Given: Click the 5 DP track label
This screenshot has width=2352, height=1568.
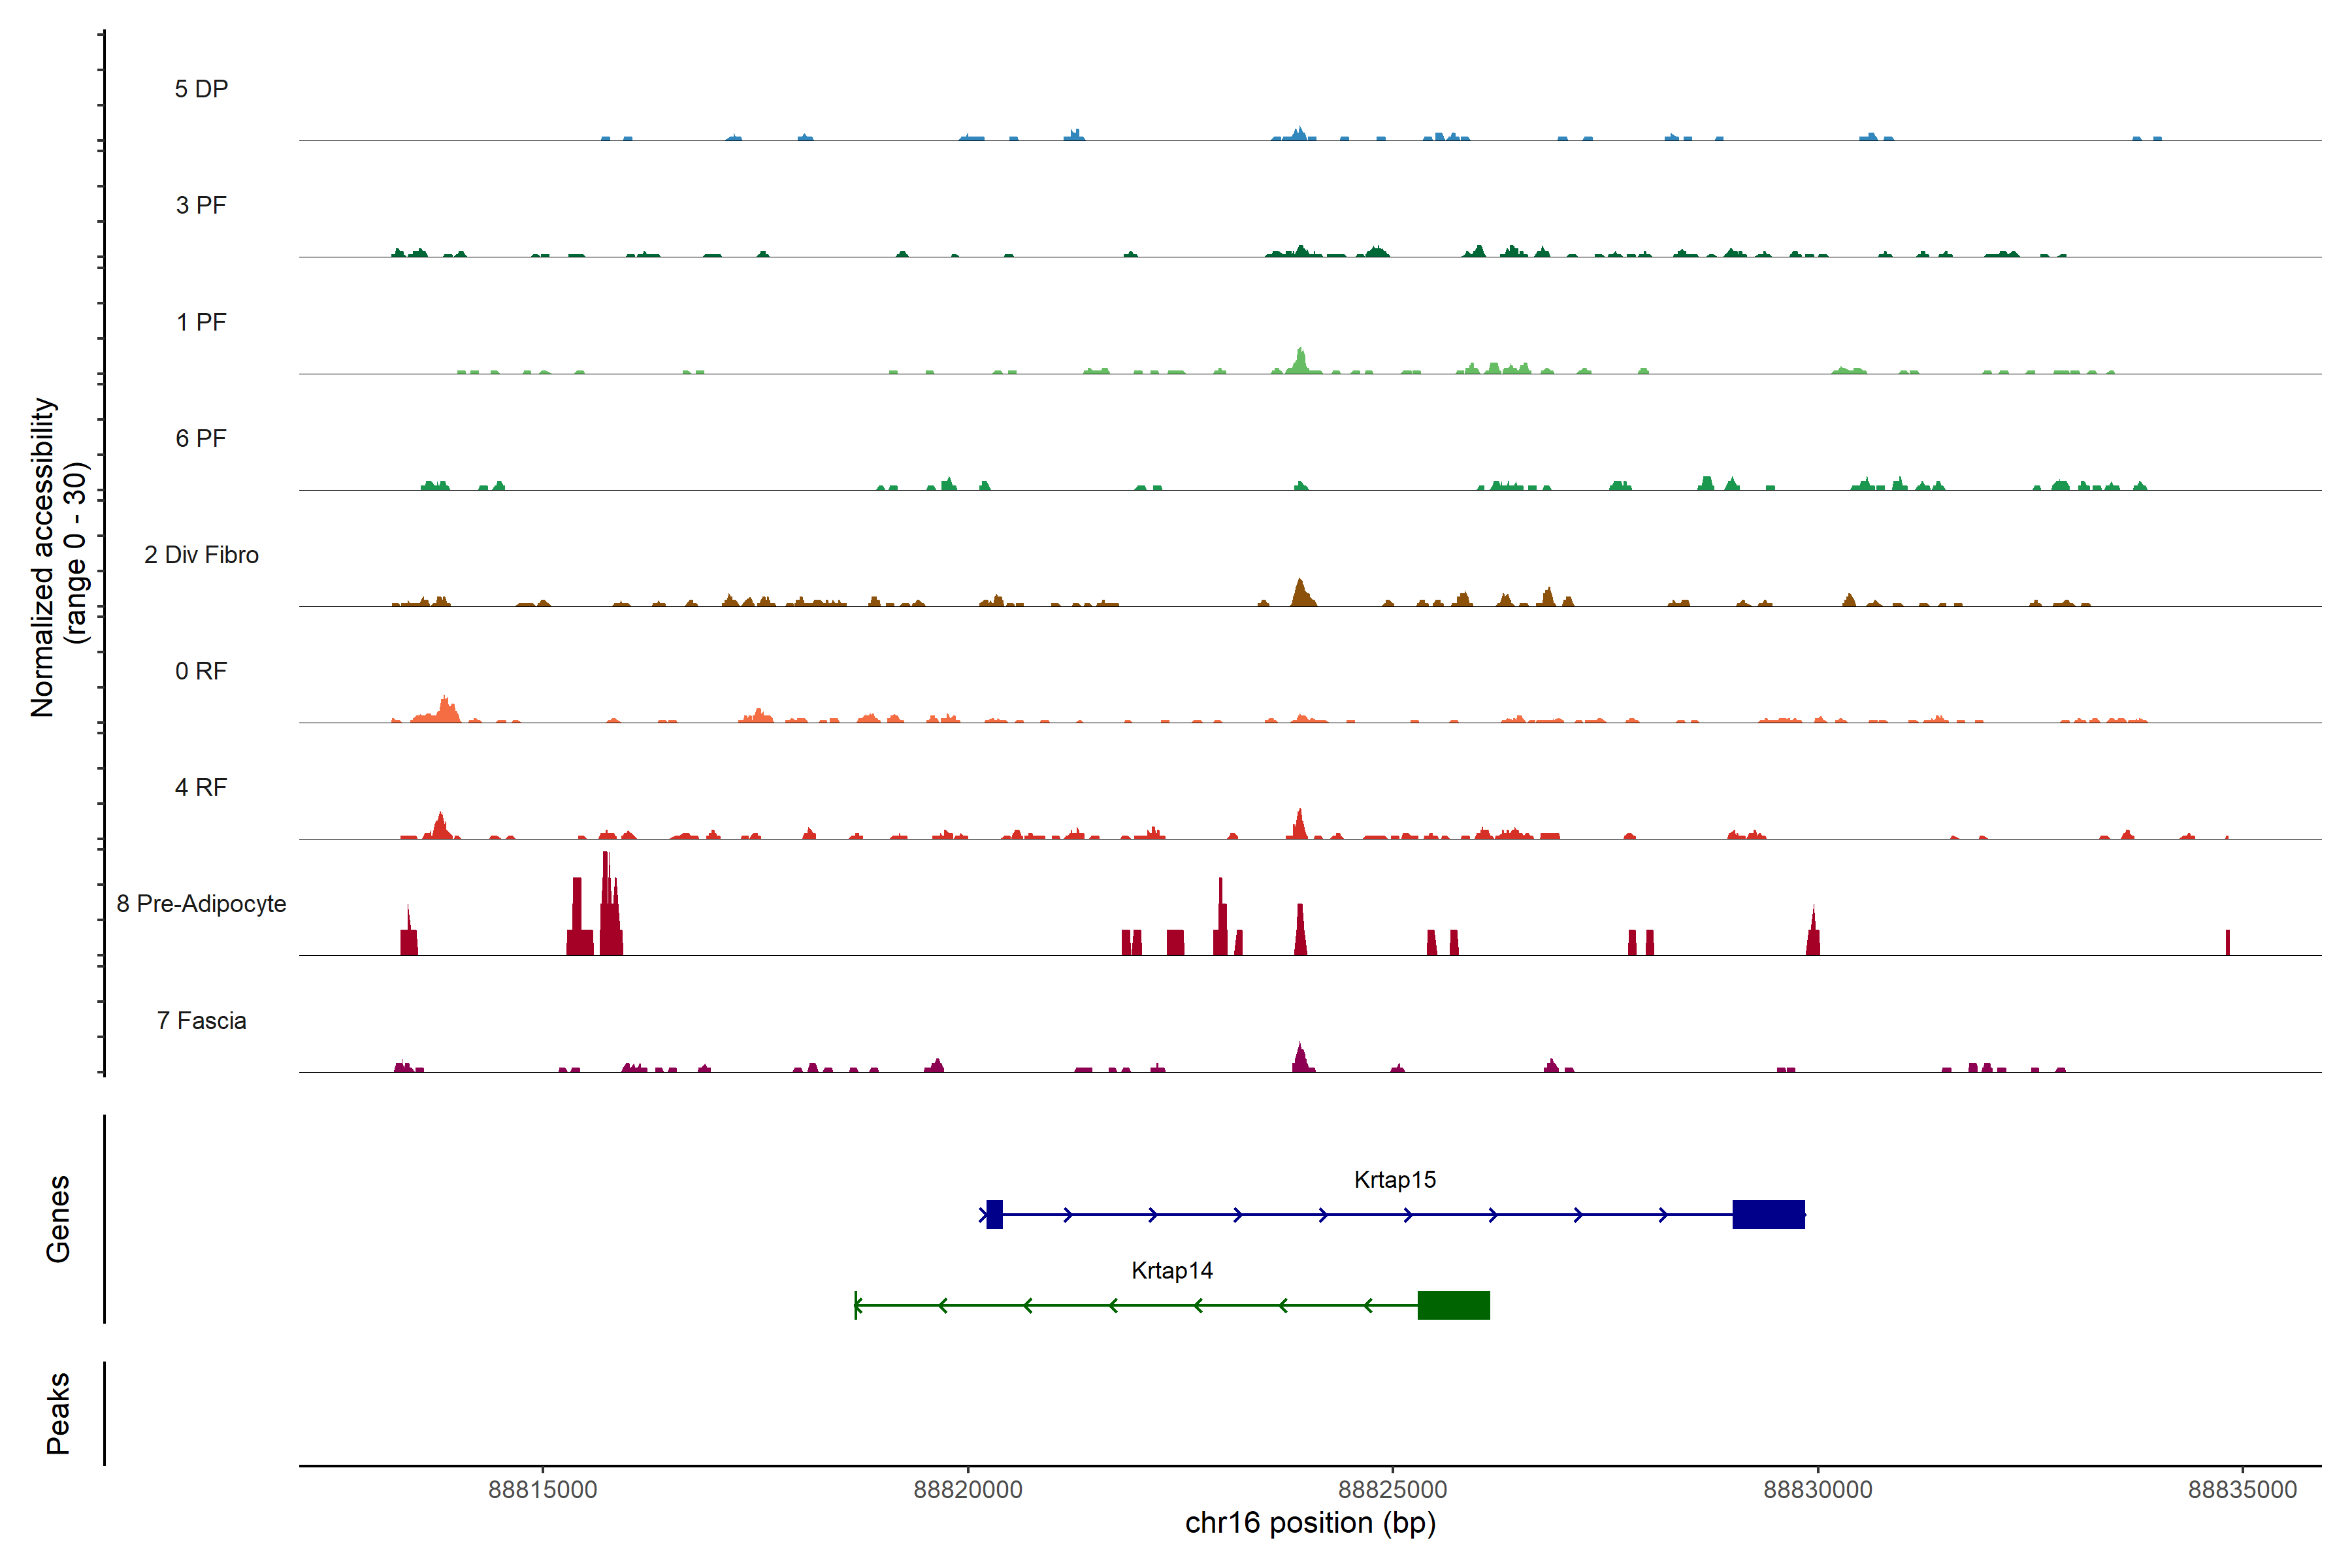Looking at the screenshot, I should (x=201, y=89).
